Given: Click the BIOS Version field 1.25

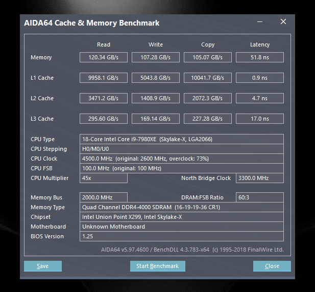Looking at the screenshot, I should tap(182, 236).
